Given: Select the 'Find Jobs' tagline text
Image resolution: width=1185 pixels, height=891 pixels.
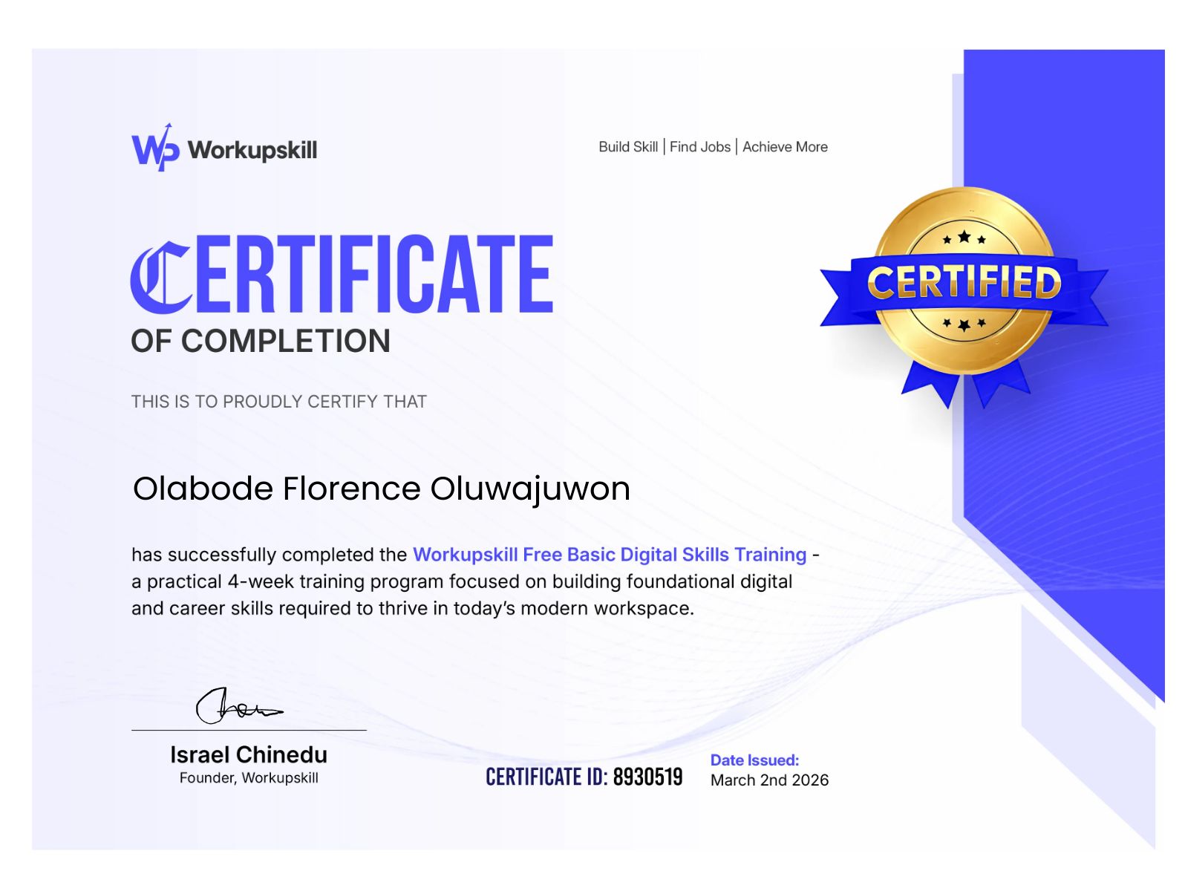Looking at the screenshot, I should point(700,147).
